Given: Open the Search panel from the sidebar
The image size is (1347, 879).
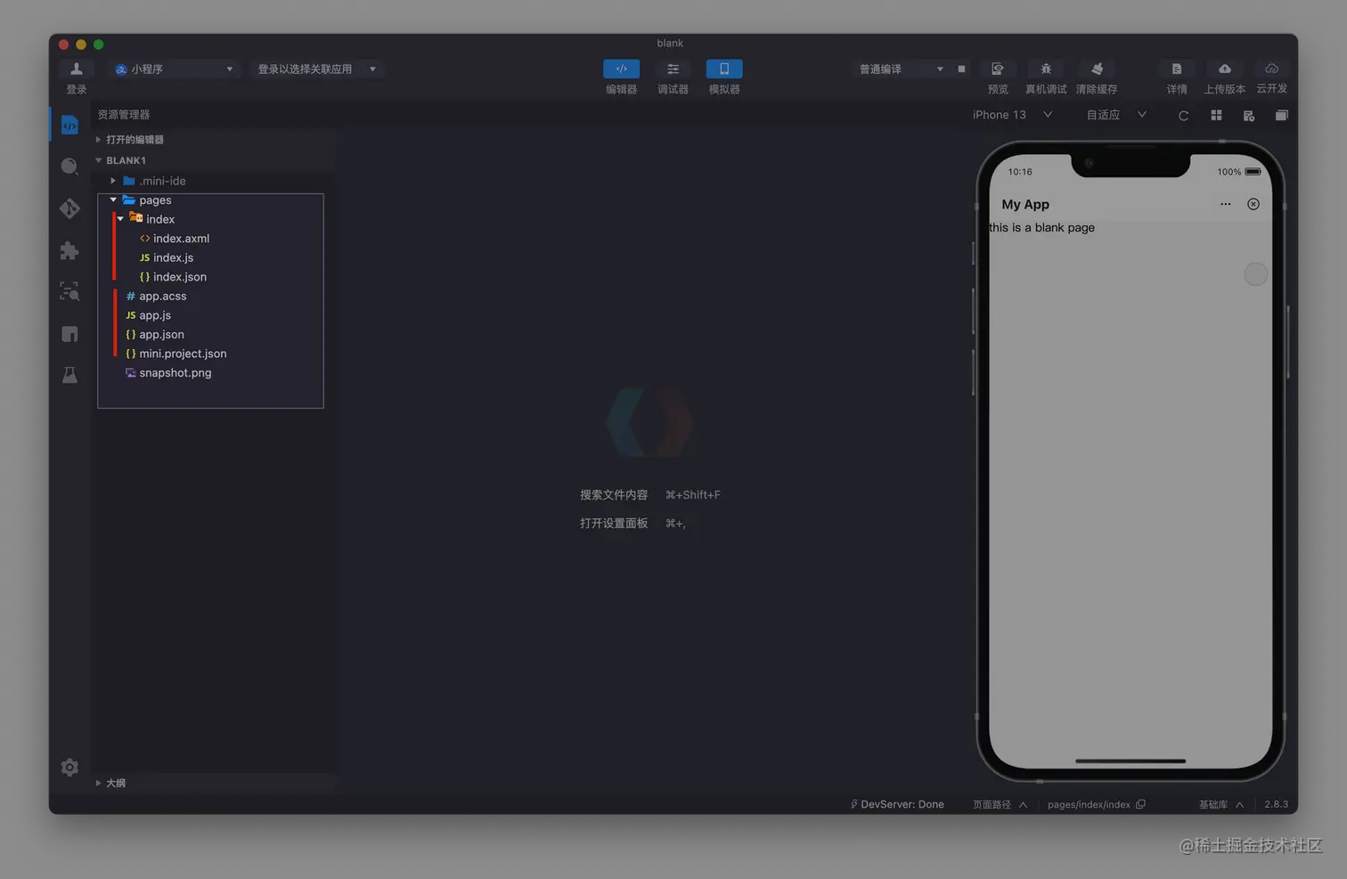Looking at the screenshot, I should (69, 167).
